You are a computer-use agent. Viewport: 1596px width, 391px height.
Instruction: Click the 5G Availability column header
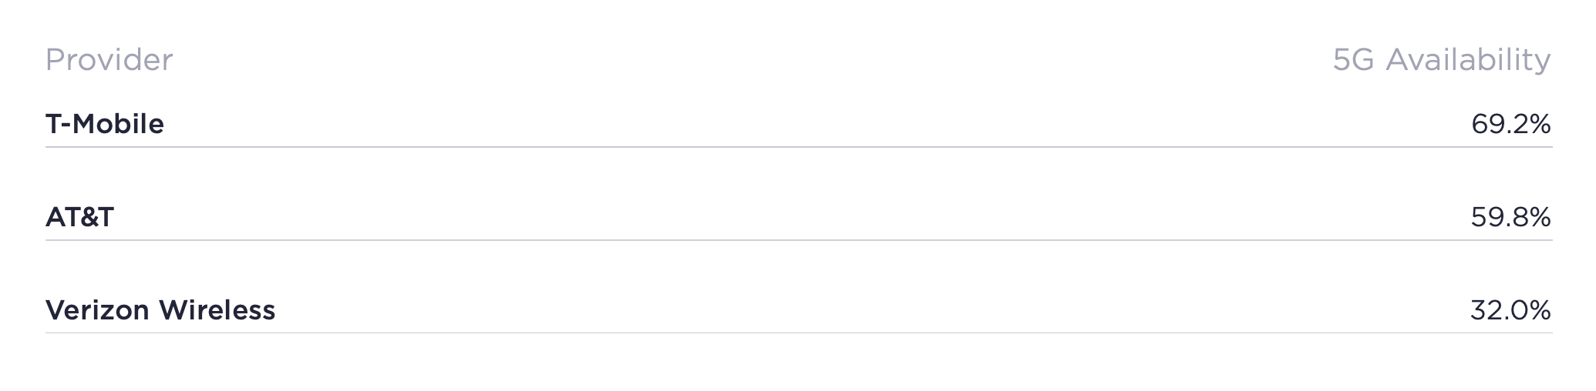(1441, 60)
